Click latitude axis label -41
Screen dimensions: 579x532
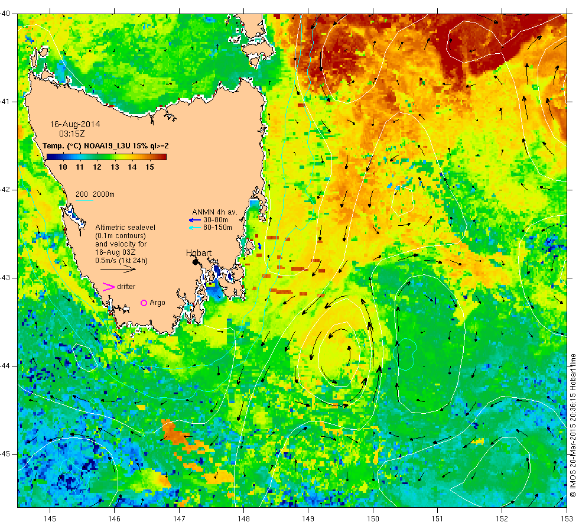[x=5, y=102]
